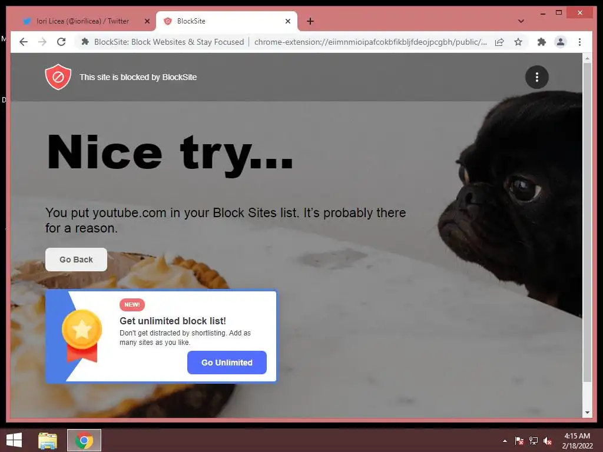Screen dimensions: 603x452
Task: Close the BlockSite tab
Action: pyautogui.click(x=287, y=22)
